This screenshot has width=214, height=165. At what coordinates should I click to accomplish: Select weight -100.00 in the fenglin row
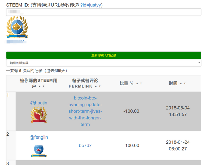tap(131, 145)
